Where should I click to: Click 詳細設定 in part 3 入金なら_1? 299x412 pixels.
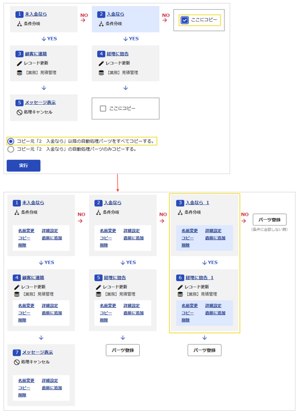pos(213,230)
